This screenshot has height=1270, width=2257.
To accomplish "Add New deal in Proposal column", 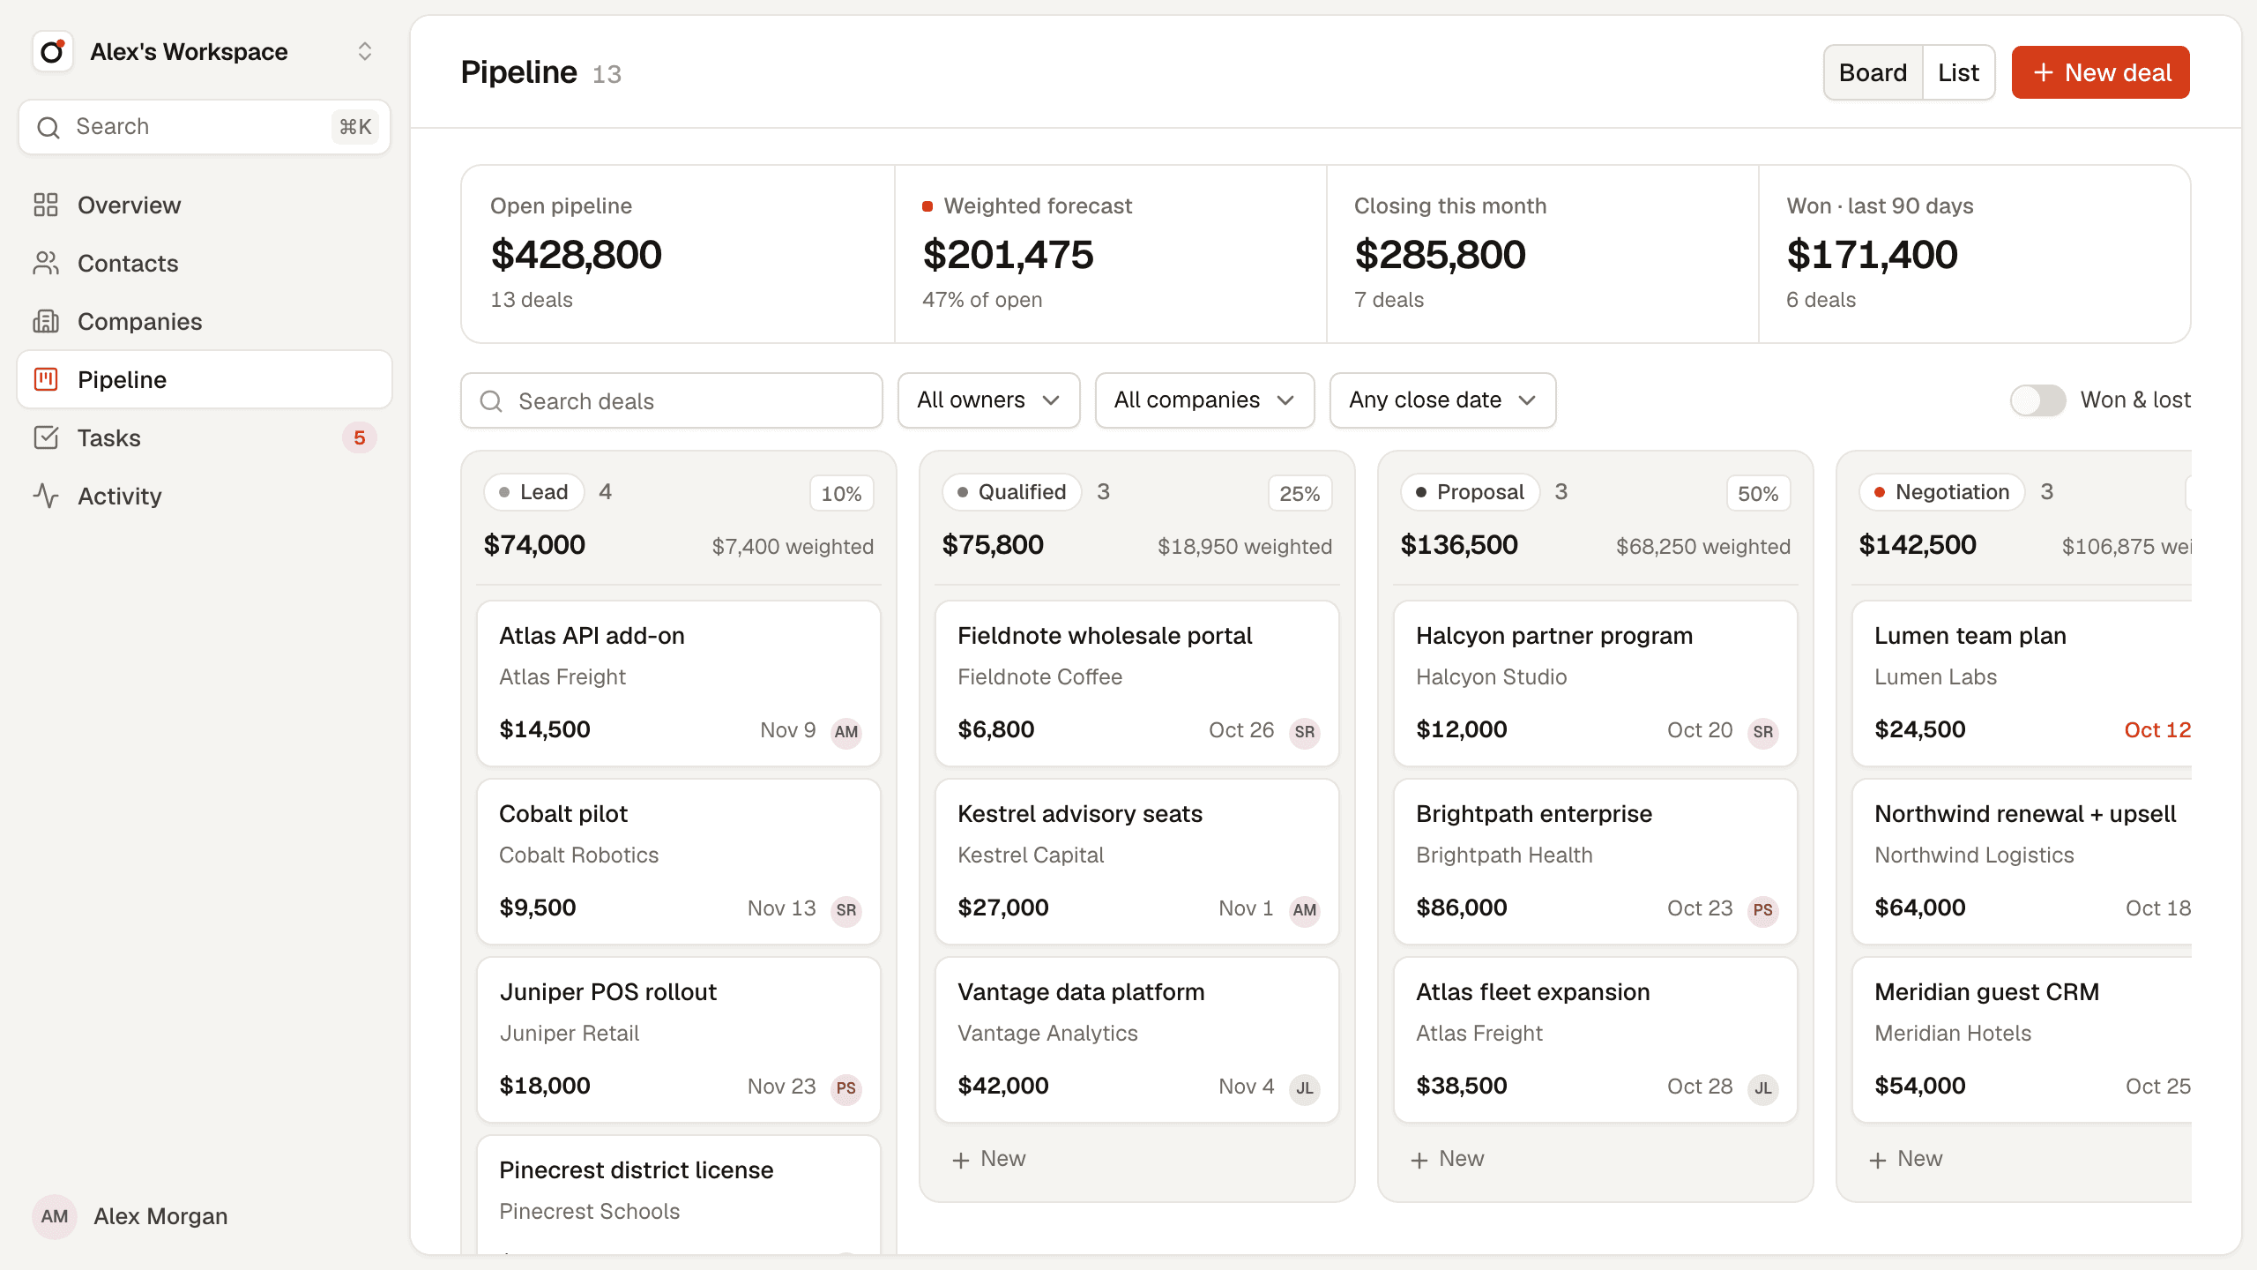I will pos(1448,1159).
